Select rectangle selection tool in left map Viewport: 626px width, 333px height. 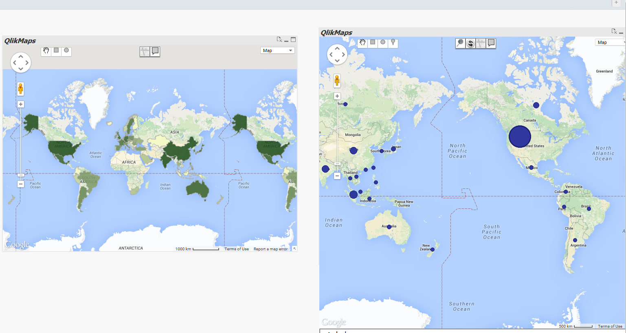[56, 51]
